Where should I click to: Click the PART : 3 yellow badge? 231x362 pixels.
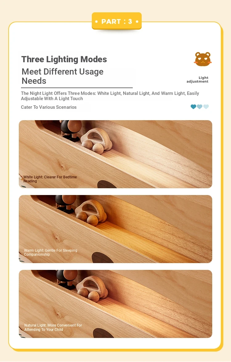point(116,21)
